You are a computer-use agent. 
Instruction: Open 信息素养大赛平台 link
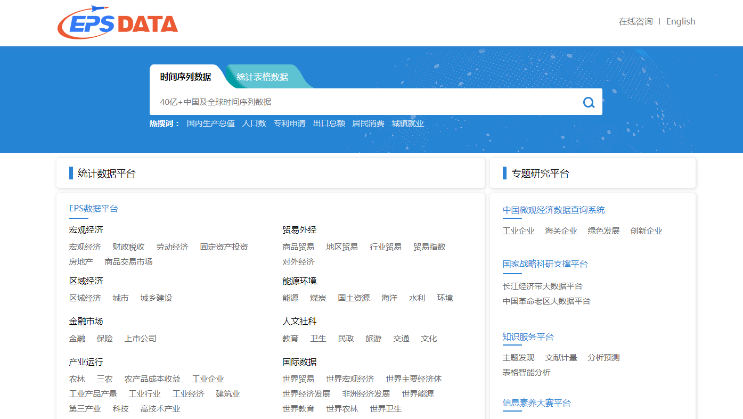536,403
